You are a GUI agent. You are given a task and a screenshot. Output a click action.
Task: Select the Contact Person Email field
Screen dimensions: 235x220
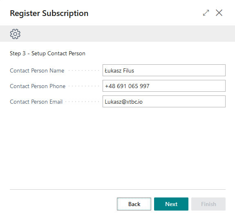(164, 102)
